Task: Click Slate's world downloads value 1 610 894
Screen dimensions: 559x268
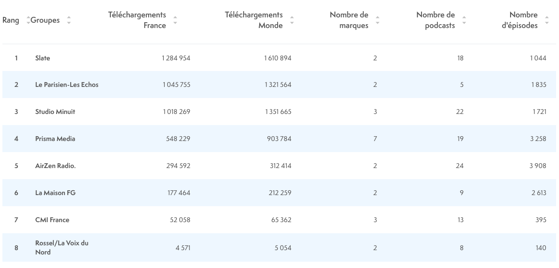Action: [x=278, y=58]
